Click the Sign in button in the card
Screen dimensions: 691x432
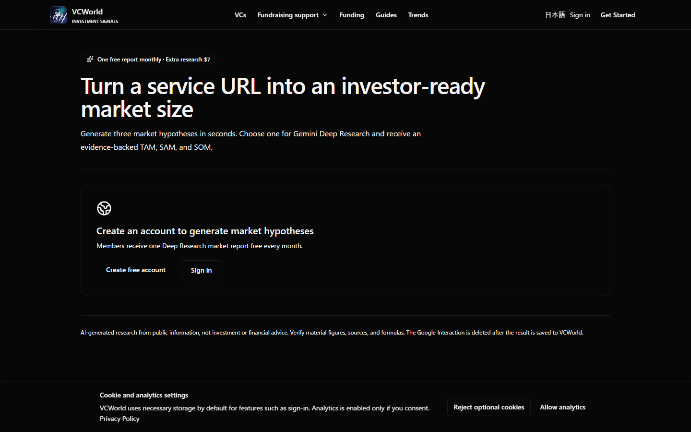202,270
